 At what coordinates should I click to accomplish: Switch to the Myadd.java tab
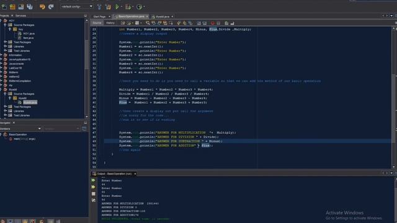(163, 17)
